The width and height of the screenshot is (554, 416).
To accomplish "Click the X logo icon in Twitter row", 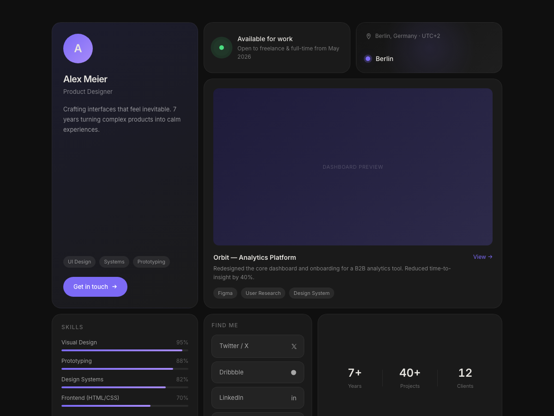I will click(x=294, y=346).
